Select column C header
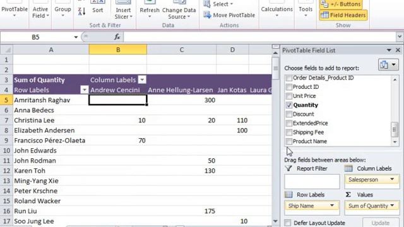 click(182, 50)
